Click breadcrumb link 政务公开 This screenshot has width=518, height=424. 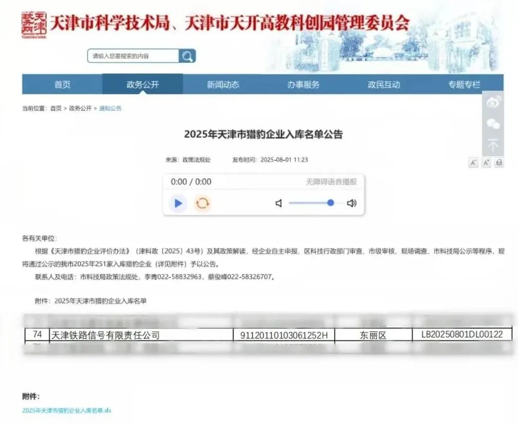pos(80,108)
